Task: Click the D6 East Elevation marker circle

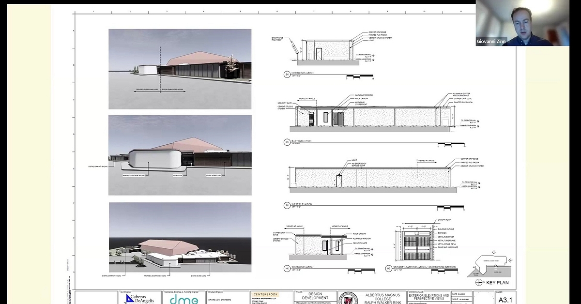Action: click(x=287, y=142)
